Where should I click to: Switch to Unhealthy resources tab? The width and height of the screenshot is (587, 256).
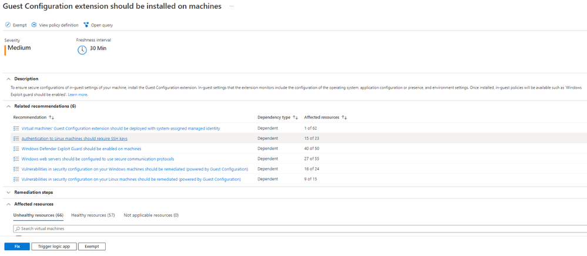pos(38,215)
